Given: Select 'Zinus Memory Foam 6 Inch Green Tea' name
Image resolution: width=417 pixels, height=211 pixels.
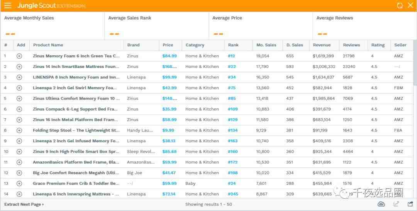Looking at the screenshot, I should click(76, 56).
